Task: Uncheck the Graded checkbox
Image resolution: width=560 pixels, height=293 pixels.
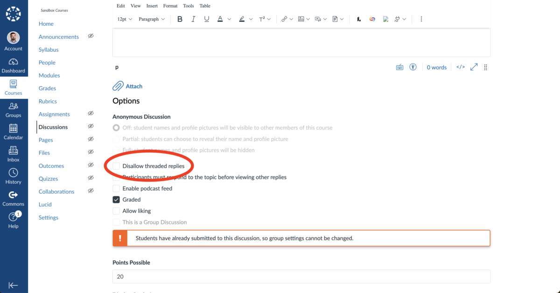Action: (116, 199)
